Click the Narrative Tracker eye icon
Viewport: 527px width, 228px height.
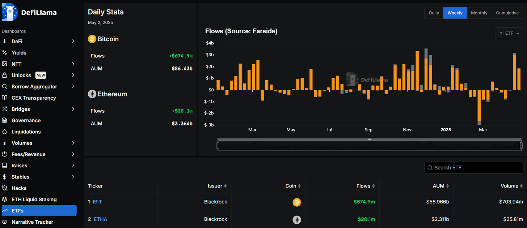pyautogui.click(x=5, y=222)
